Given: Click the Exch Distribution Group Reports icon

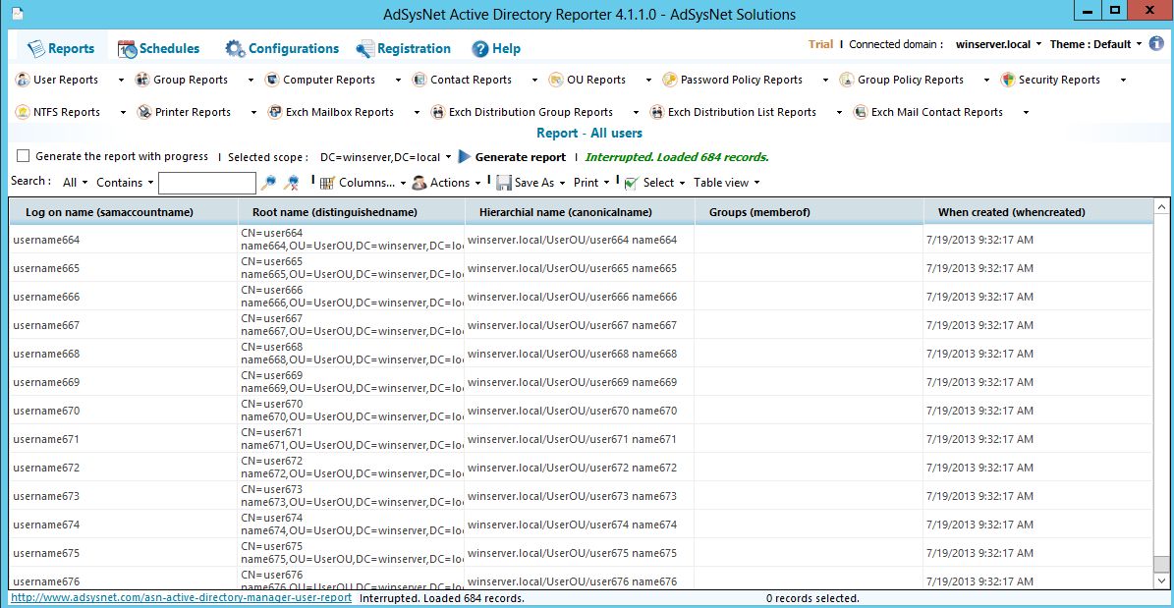Looking at the screenshot, I should point(438,112).
